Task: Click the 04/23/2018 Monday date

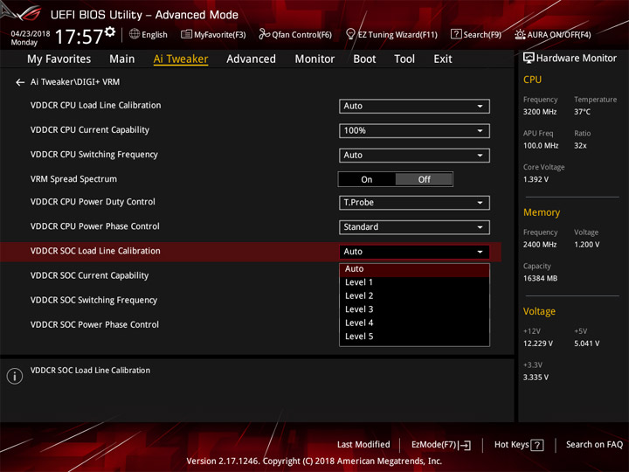Action: pos(30,38)
